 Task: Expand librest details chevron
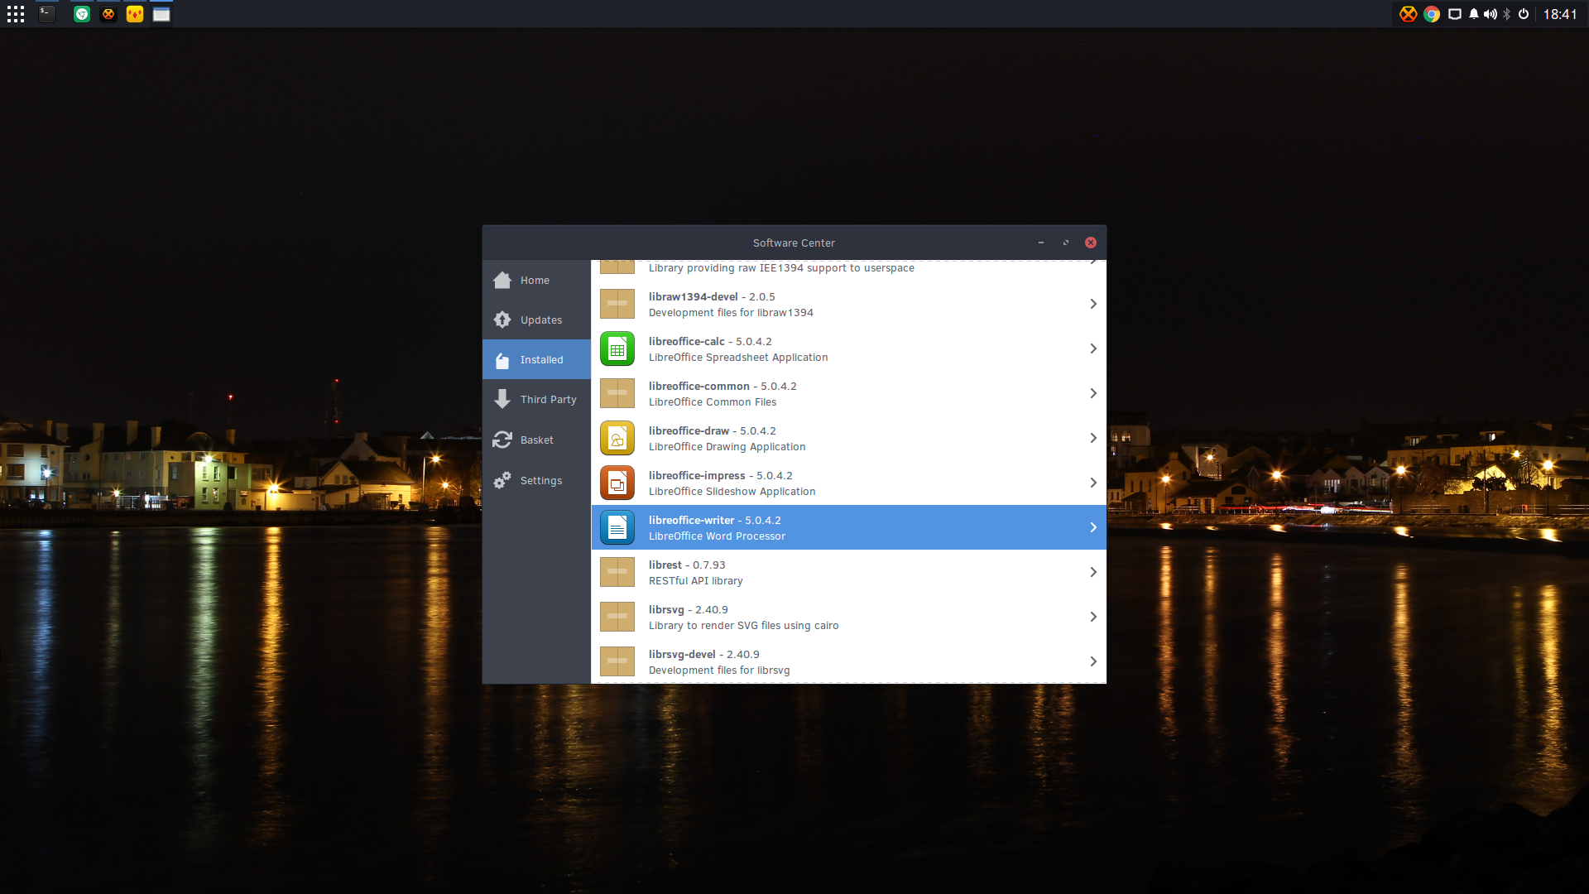(1093, 572)
